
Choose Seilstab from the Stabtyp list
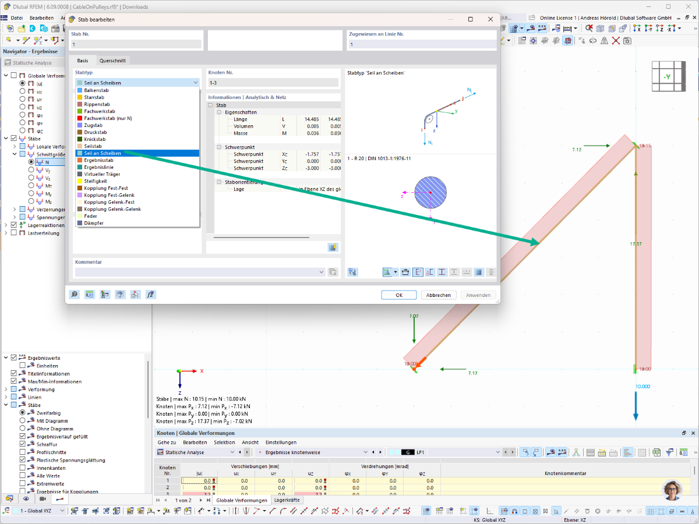pyautogui.click(x=137, y=146)
